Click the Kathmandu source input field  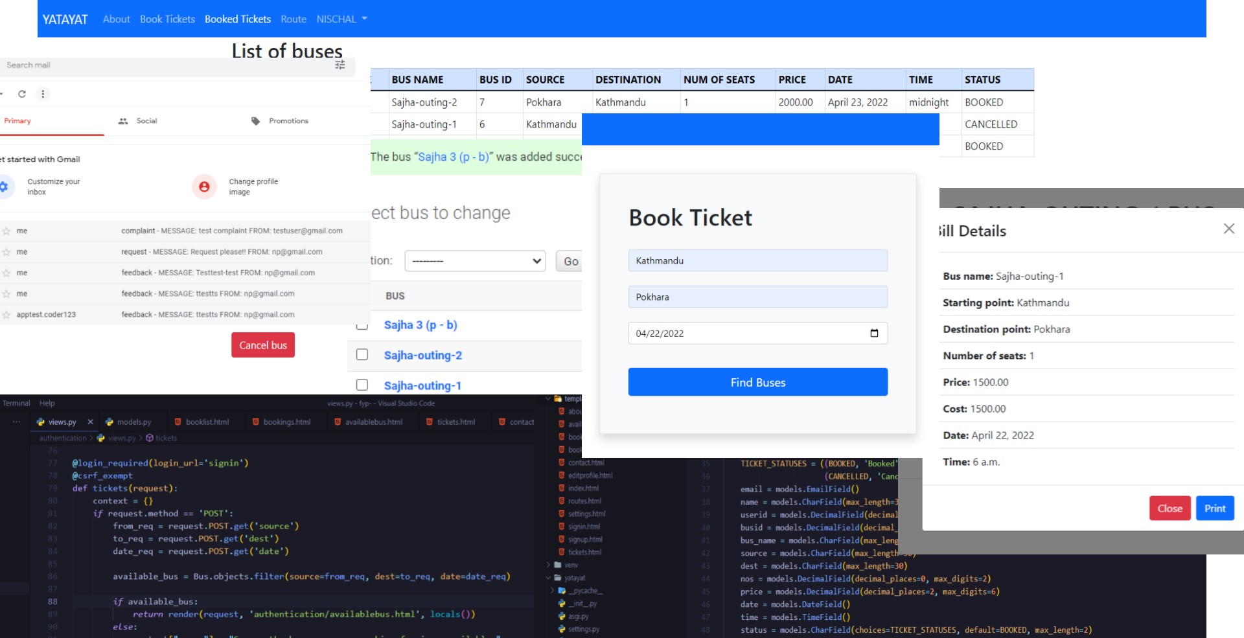pyautogui.click(x=757, y=260)
